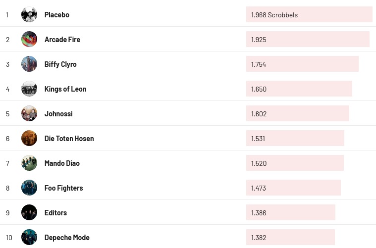Click Placebo's round artist avatar

[29, 14]
